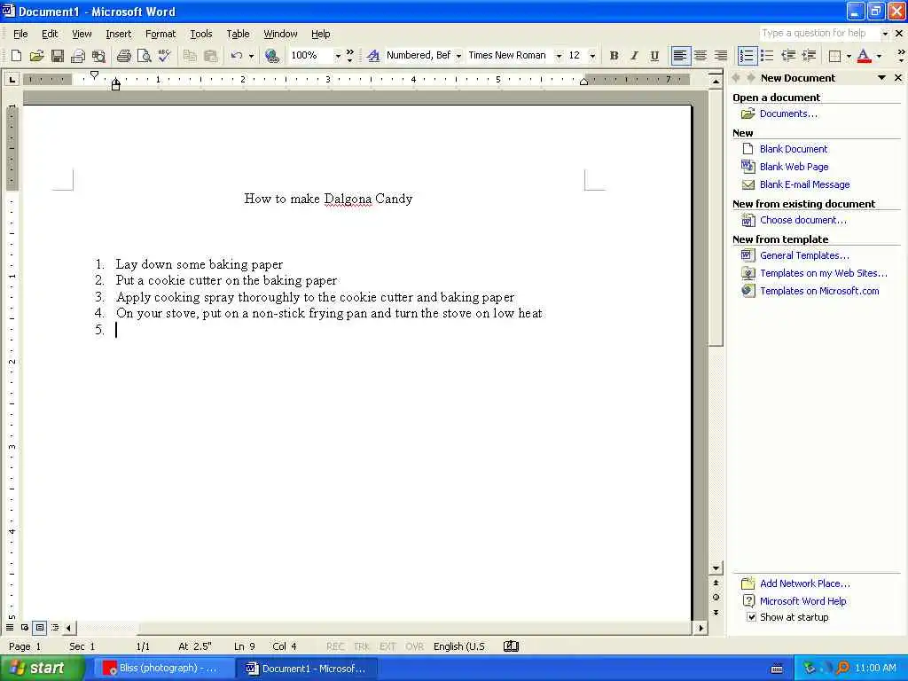Screen dimensions: 908x681
Task: Open the New Document task pane menu arrow
Action: (881, 78)
